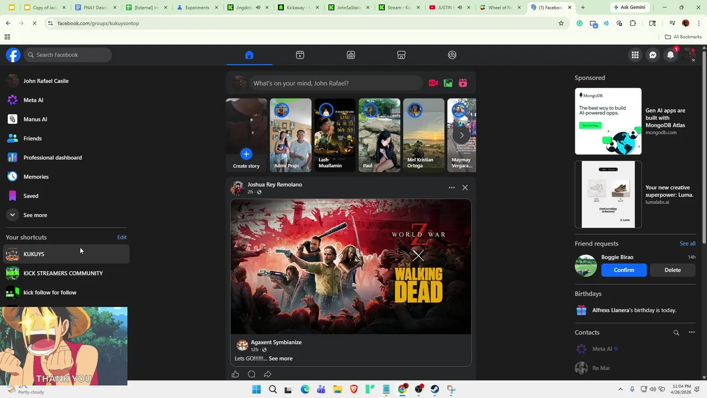
Task: Open Re Mar contact chat
Action: pyautogui.click(x=635, y=368)
